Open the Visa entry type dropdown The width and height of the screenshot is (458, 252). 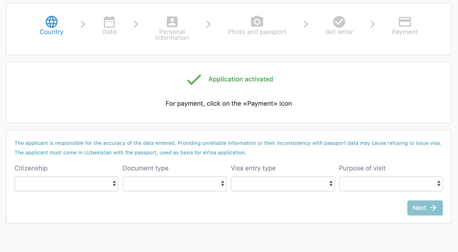pyautogui.click(x=283, y=184)
